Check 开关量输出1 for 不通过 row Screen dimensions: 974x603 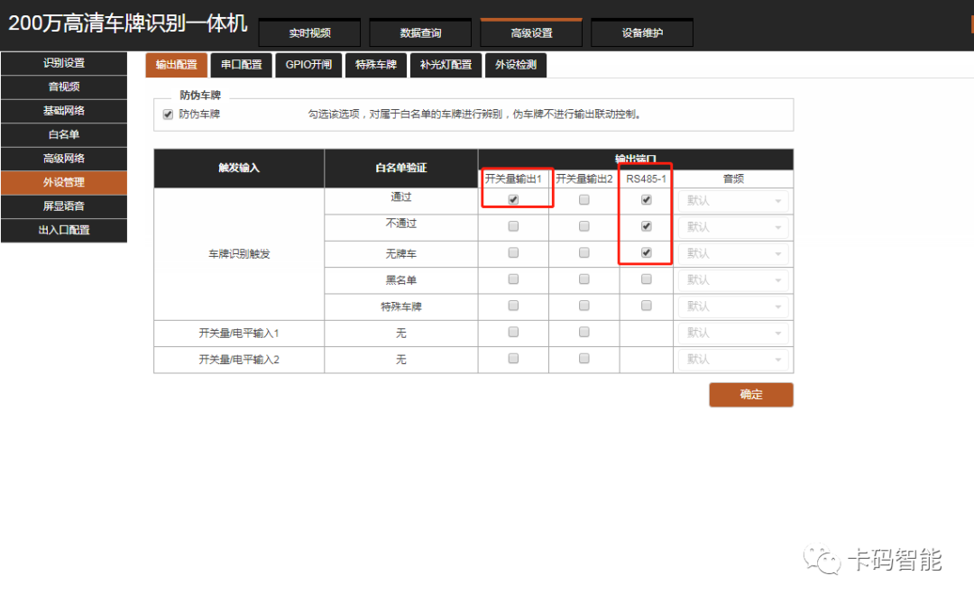click(x=513, y=226)
